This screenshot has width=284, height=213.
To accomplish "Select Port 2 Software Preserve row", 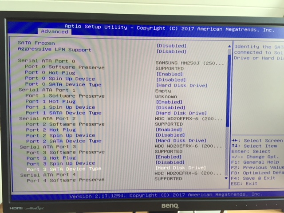I will tap(65, 124).
